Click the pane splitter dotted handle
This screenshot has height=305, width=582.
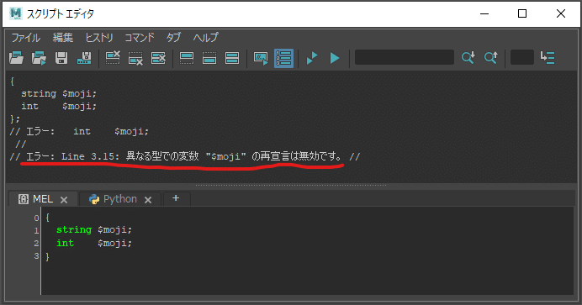click(x=291, y=185)
